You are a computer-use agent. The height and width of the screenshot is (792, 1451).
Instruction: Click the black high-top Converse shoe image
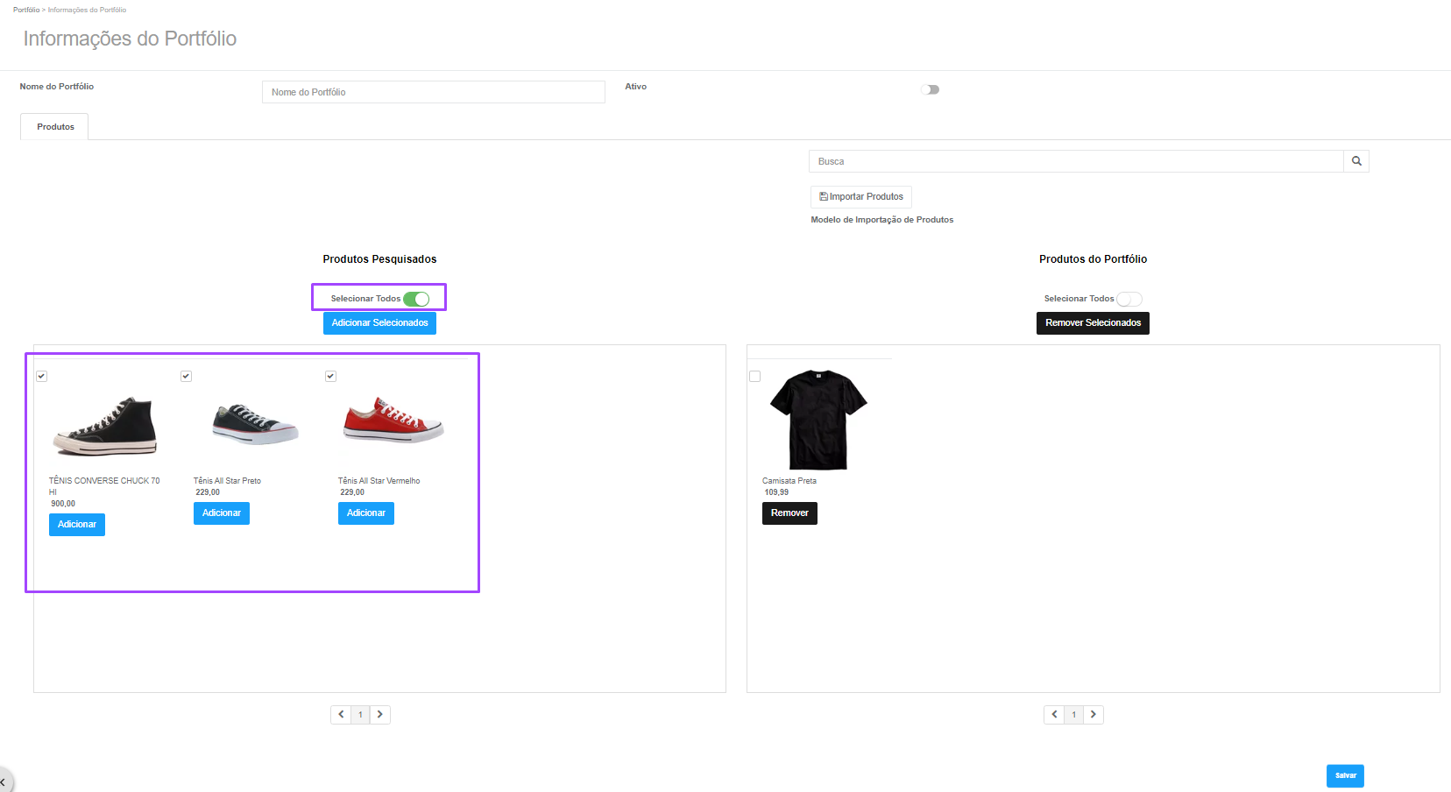pos(106,426)
